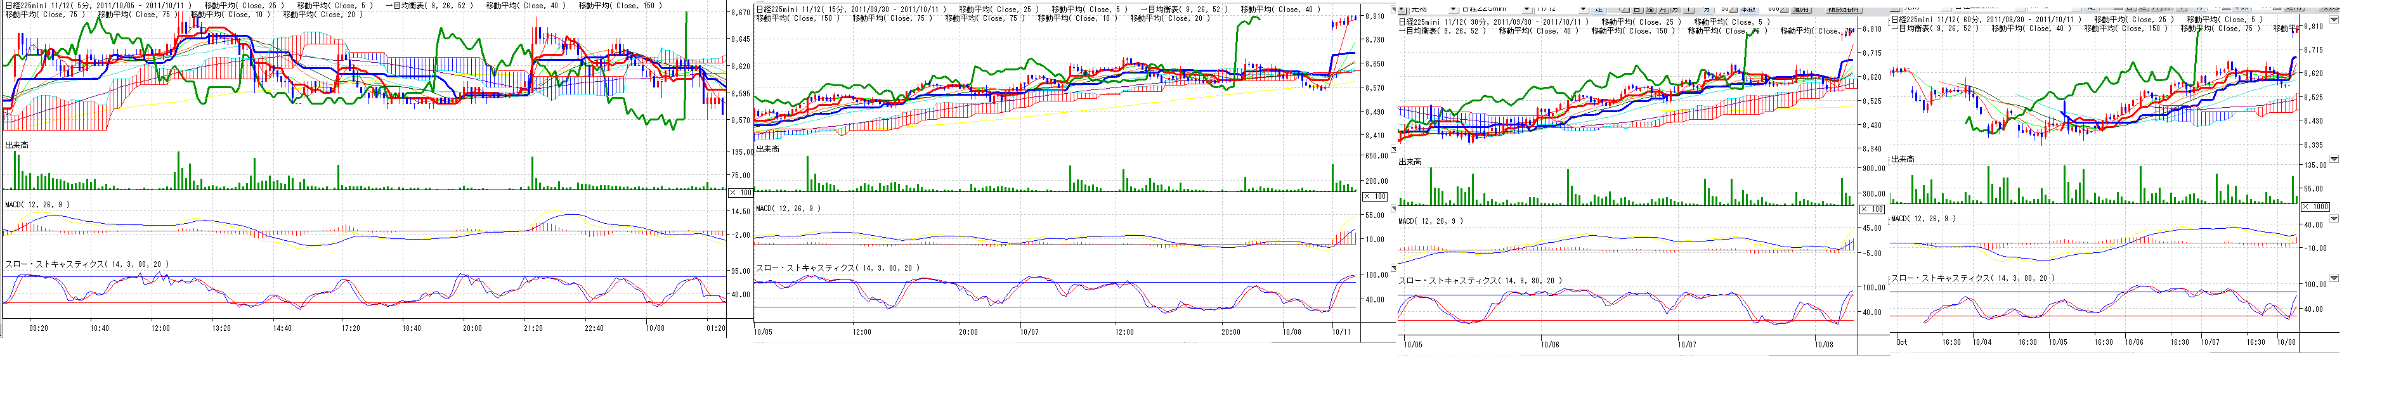
Task: Expand the 出来高 volume panel arrow on 60-minute chart
Action: (x=2333, y=159)
